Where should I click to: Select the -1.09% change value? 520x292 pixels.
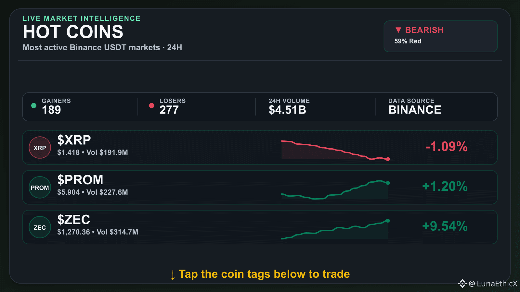[x=447, y=147]
